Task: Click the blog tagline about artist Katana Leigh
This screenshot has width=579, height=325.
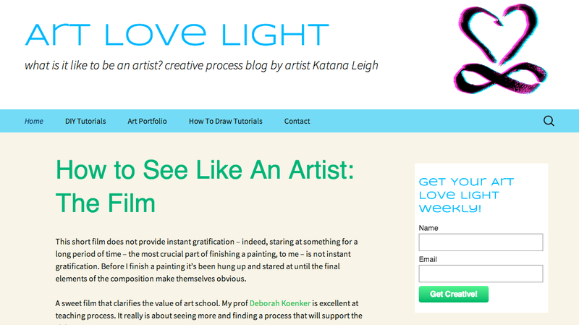Action: [x=201, y=65]
